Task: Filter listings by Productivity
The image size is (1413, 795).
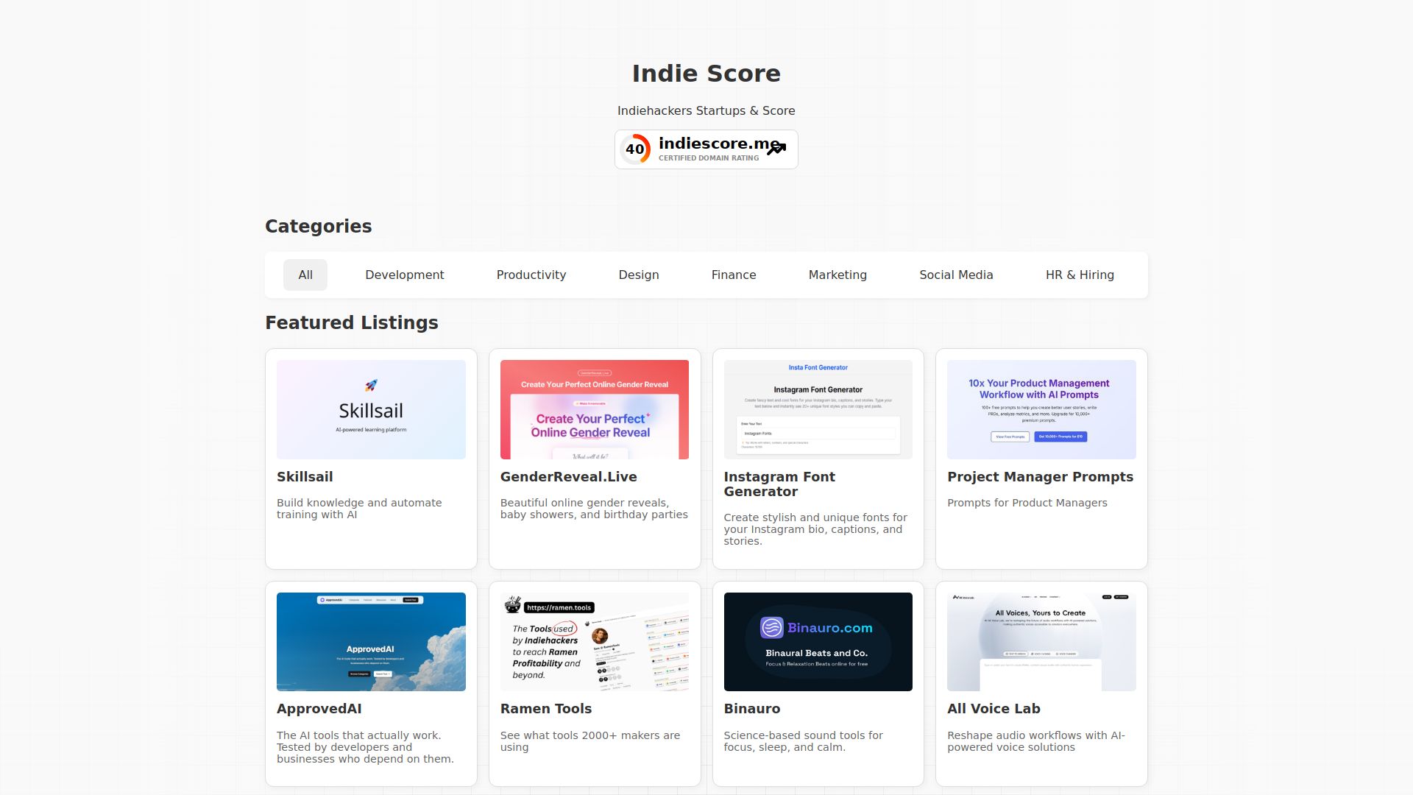Action: pos(531,275)
